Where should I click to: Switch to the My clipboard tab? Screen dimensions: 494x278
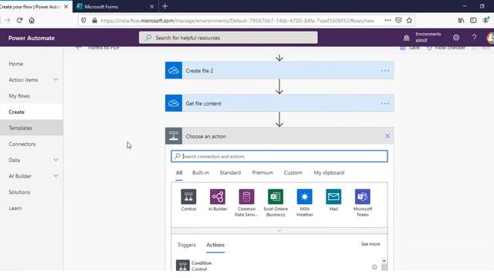click(x=329, y=173)
